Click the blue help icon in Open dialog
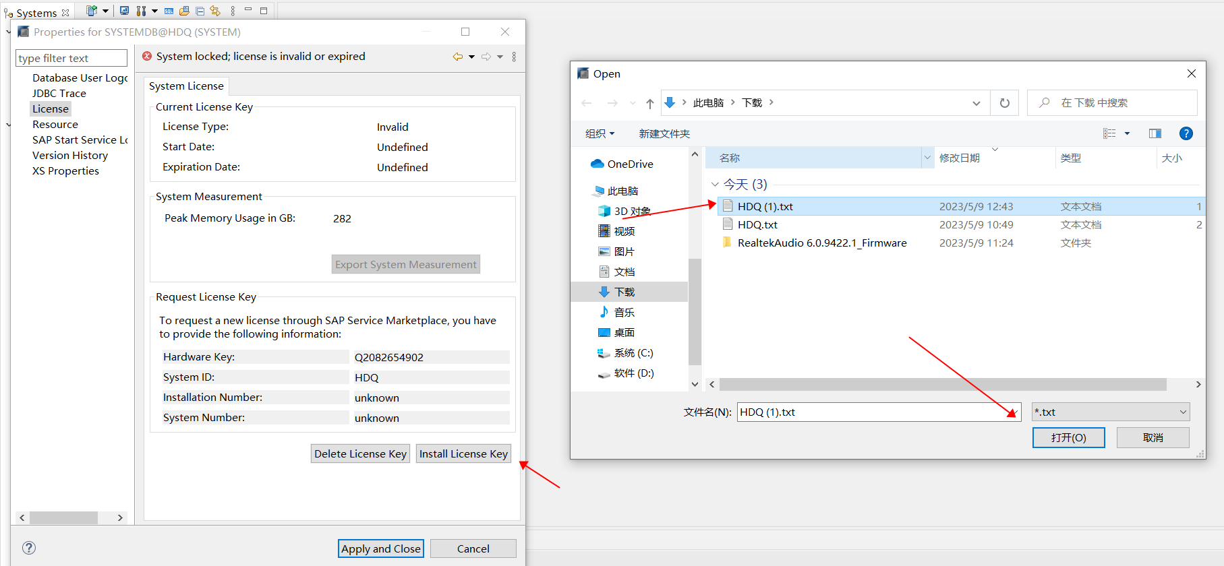The width and height of the screenshot is (1224, 566). 1186,133
